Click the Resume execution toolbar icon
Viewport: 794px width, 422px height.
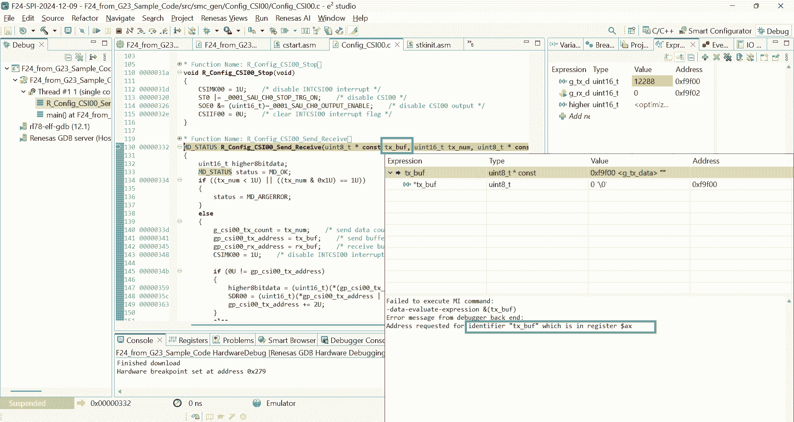[96, 31]
